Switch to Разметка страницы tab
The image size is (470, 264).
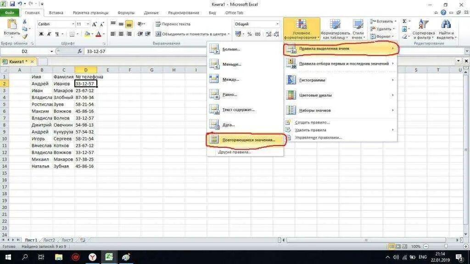point(90,13)
